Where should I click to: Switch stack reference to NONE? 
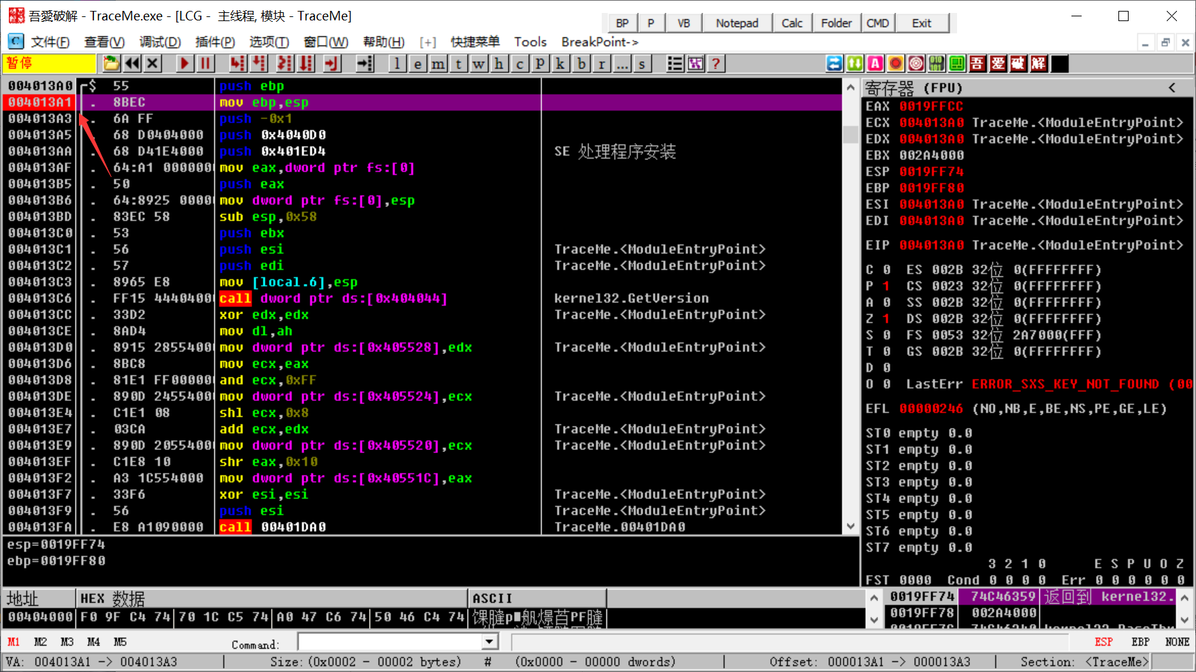pos(1177,642)
